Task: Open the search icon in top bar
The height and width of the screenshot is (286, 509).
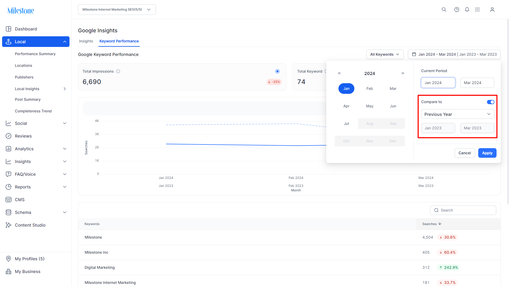Action: pos(444,10)
